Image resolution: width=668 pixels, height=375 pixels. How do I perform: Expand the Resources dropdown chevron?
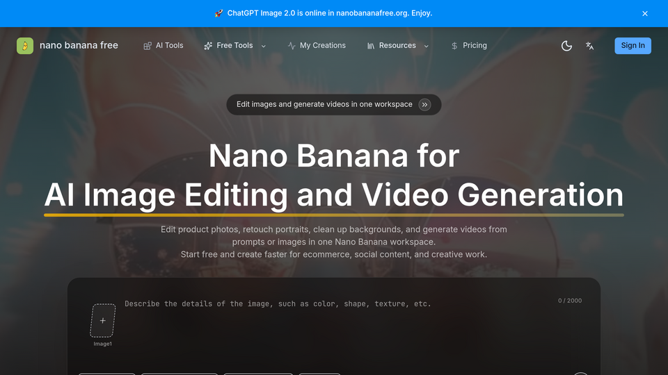pyautogui.click(x=426, y=46)
